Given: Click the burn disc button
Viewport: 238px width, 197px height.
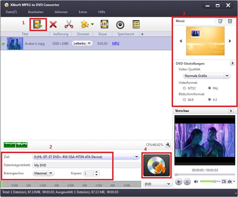Looking at the screenshot, I should 157,165.
